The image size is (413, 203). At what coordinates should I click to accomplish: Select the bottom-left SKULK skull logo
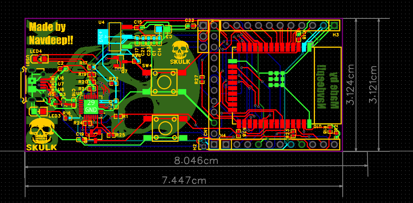point(42,134)
